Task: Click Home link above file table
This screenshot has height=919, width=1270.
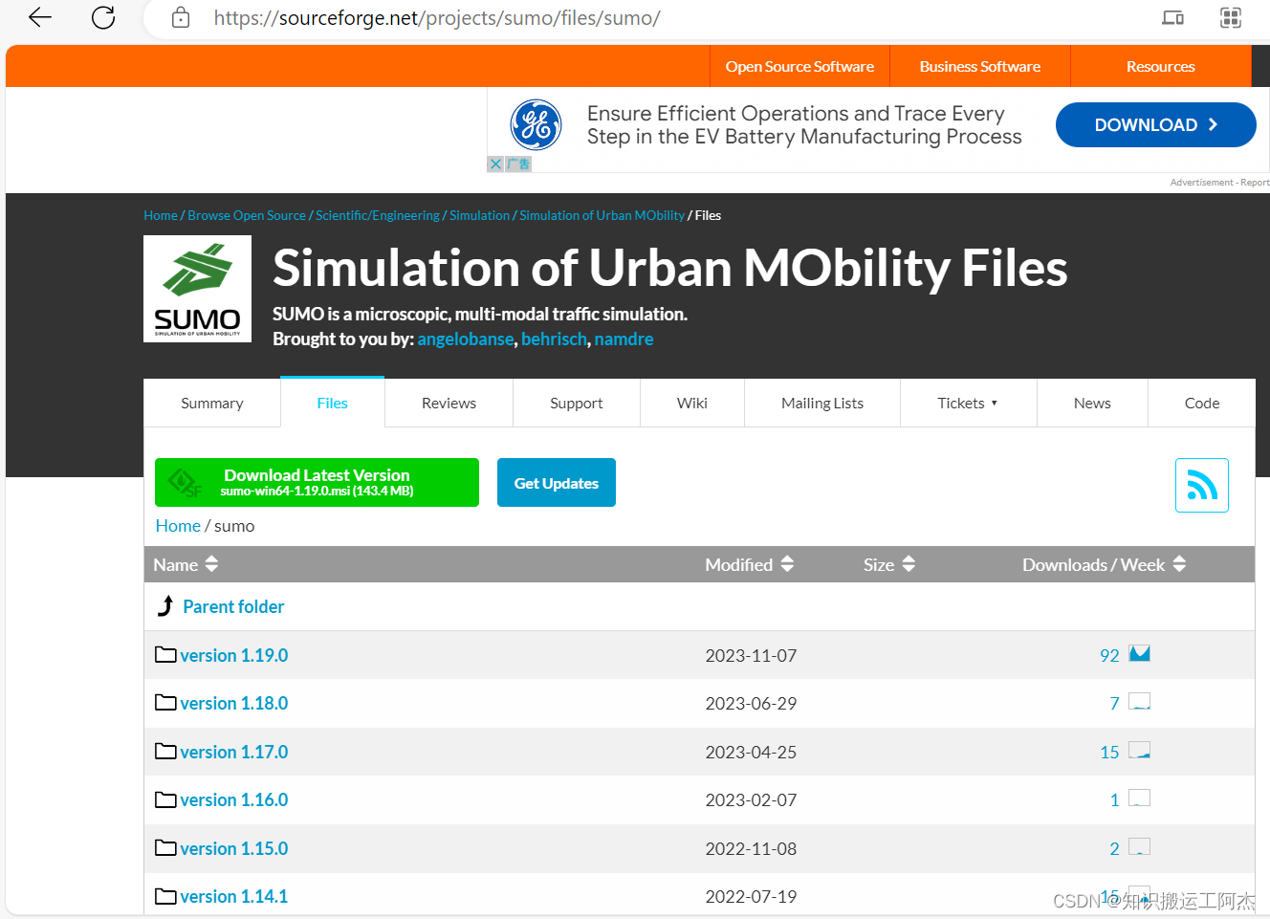Action: (x=178, y=526)
